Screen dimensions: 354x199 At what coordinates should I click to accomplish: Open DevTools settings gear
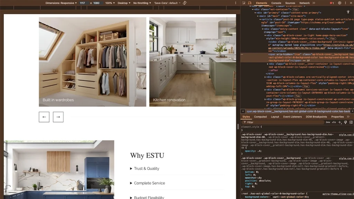coord(339,3)
